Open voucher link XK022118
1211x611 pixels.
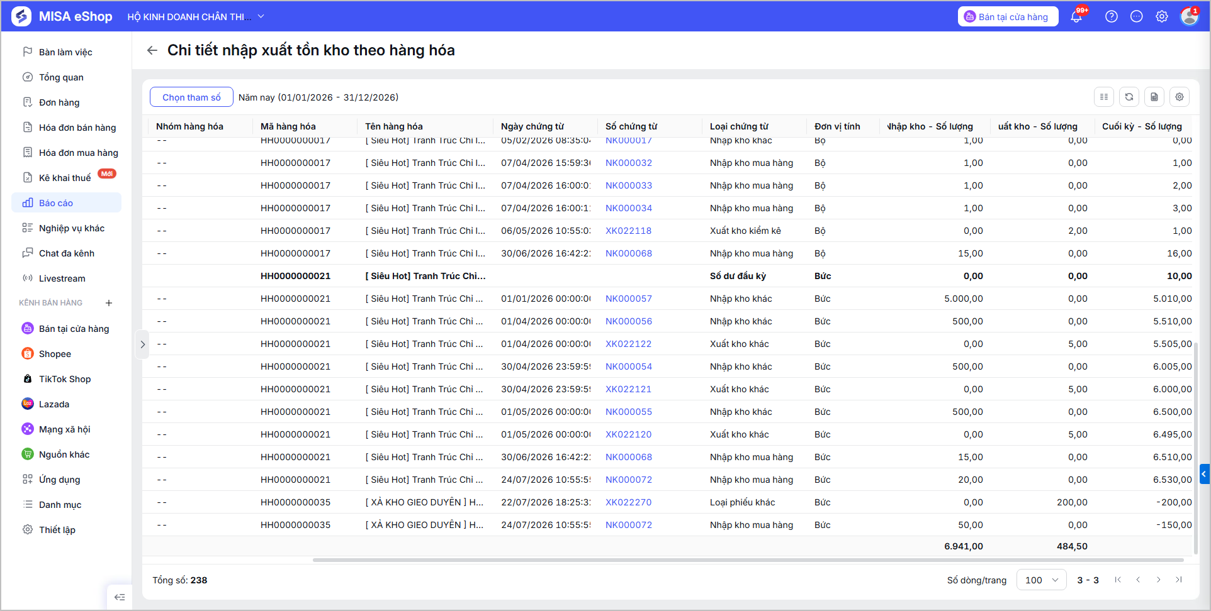pyautogui.click(x=628, y=231)
